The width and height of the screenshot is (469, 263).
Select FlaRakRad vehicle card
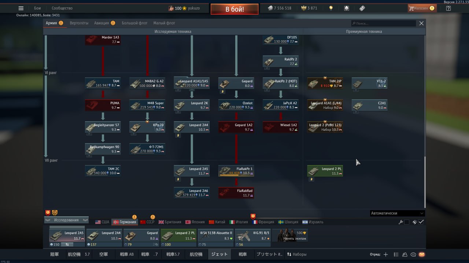click(x=236, y=193)
